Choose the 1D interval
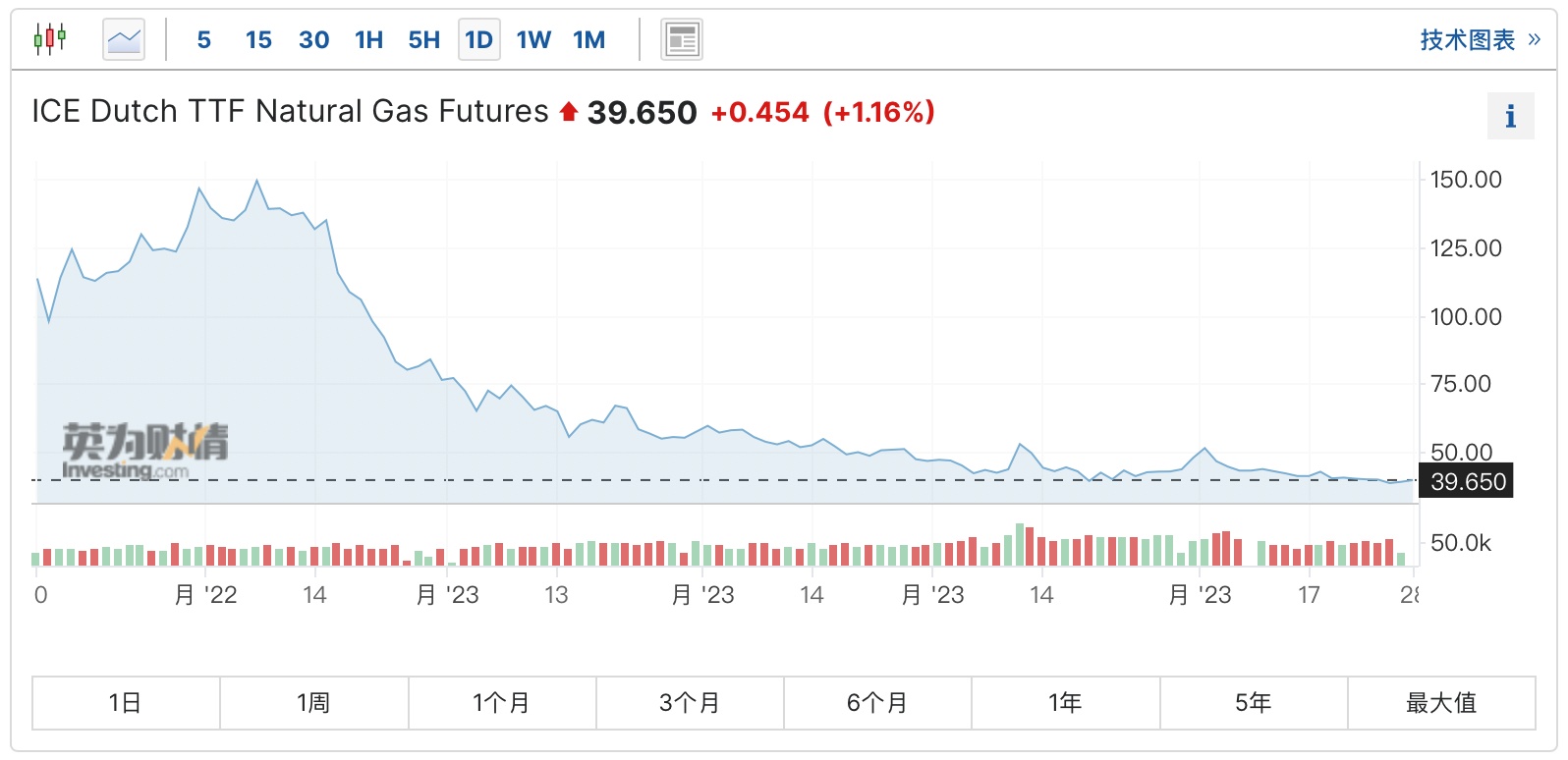 pos(478,39)
